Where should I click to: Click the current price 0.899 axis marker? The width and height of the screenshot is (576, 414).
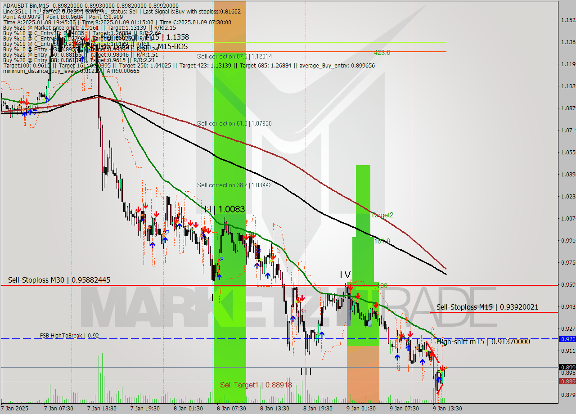click(567, 367)
